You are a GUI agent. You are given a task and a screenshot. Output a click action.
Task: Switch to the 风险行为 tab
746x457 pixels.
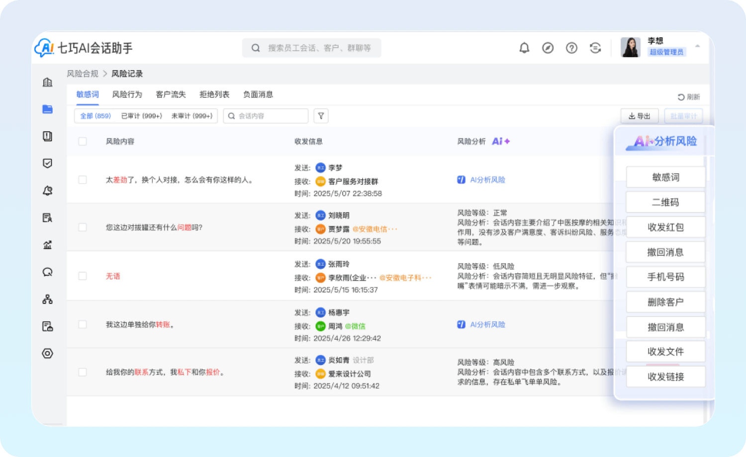[127, 94]
